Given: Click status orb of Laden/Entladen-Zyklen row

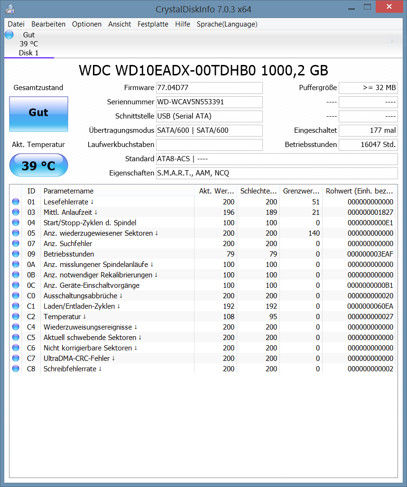Looking at the screenshot, I should click(x=16, y=306).
